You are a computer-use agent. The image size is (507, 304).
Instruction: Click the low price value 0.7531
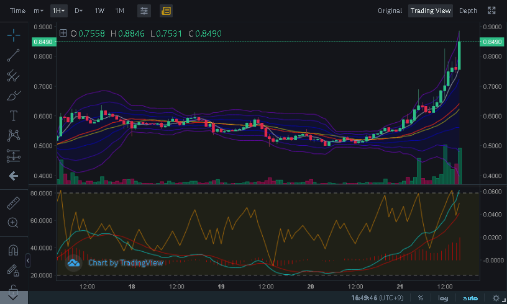(x=169, y=34)
